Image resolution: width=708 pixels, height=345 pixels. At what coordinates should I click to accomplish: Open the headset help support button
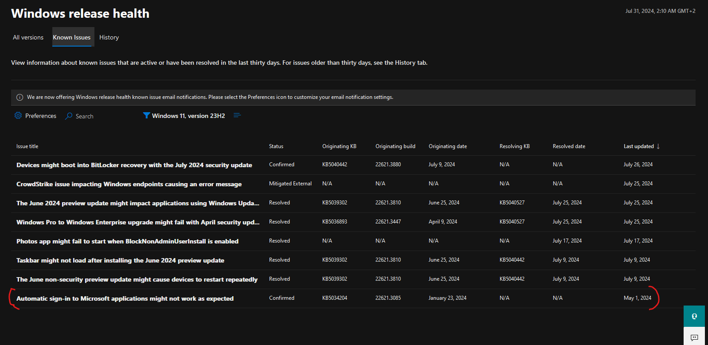coord(694,316)
